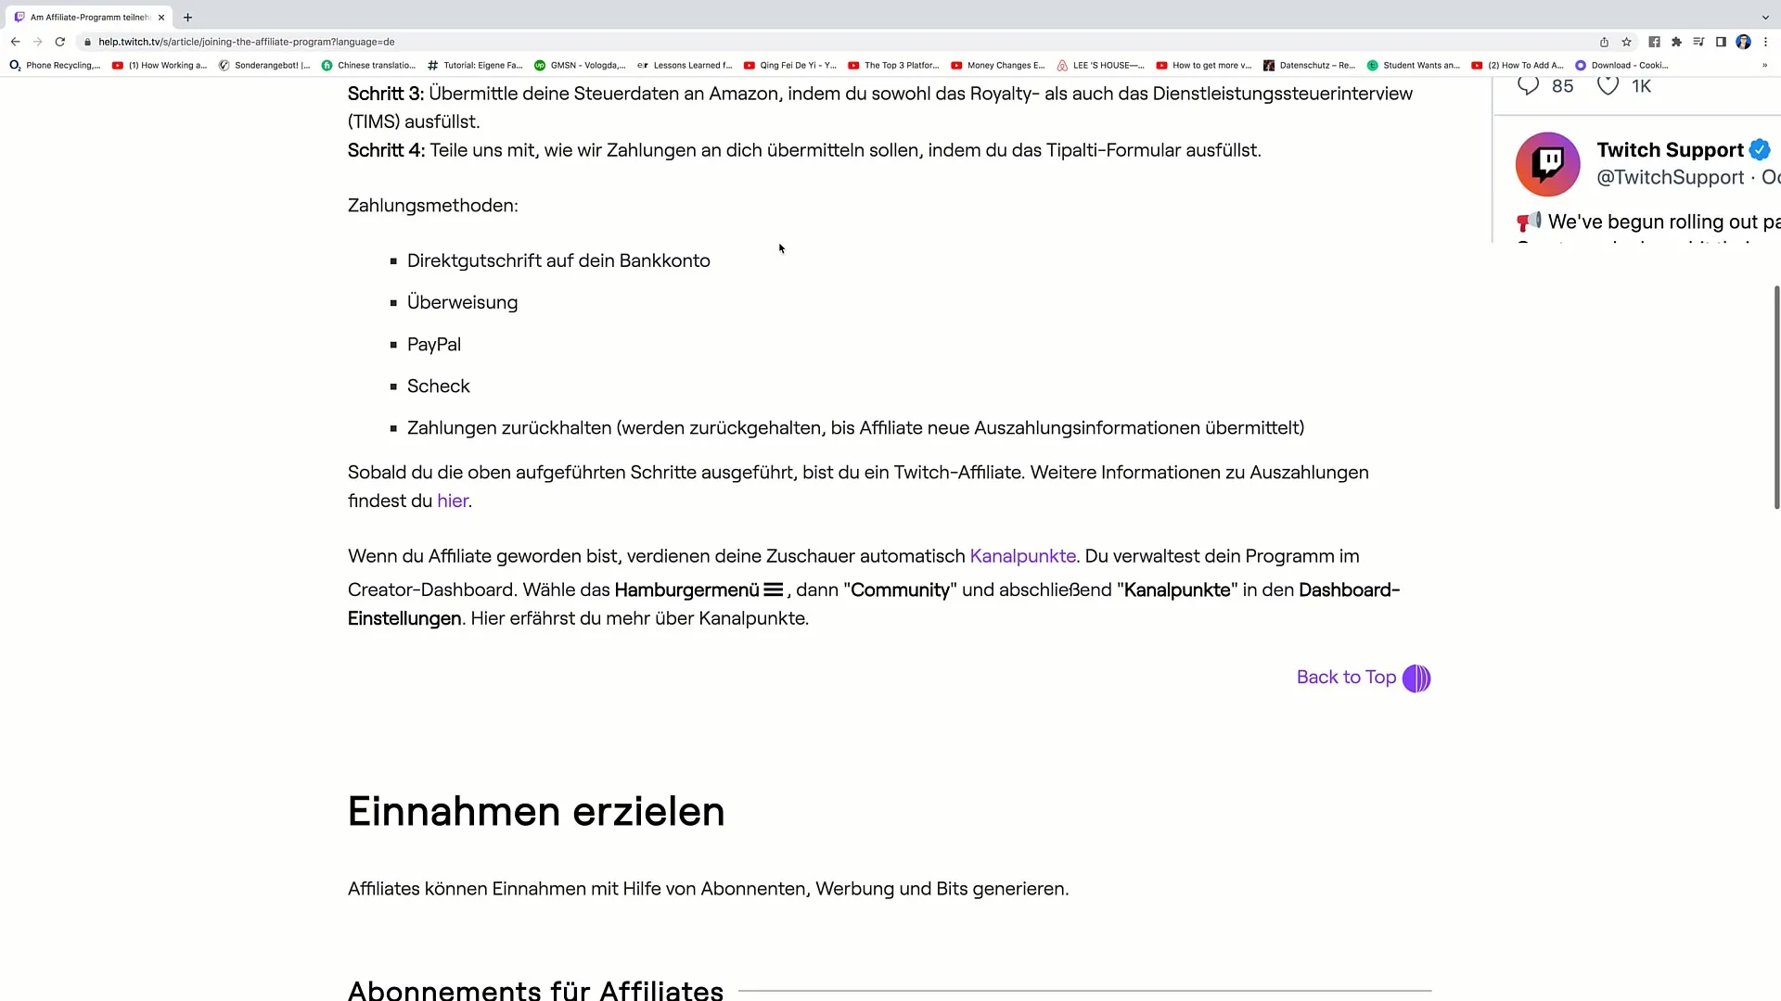The image size is (1781, 1001).
Task: Select the Am Affiliate-Programm teilnehmen tab
Action: click(89, 17)
